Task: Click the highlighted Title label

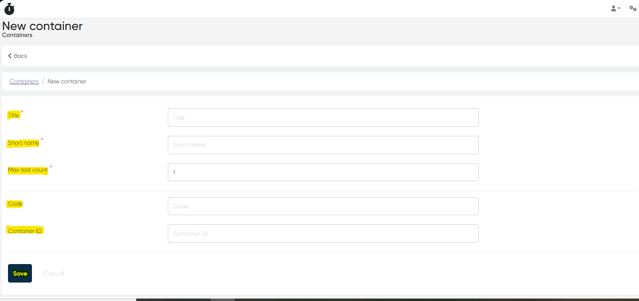Action: [13, 115]
